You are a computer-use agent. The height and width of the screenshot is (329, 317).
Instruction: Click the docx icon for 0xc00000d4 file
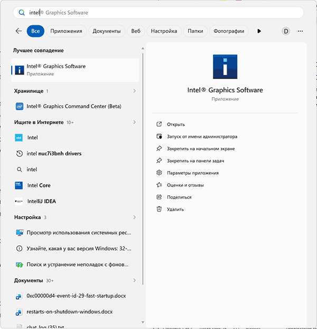19,296
